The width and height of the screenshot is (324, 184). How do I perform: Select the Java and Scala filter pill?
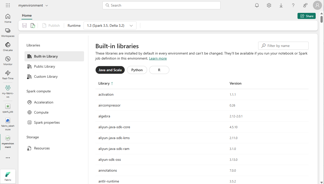[110, 70]
